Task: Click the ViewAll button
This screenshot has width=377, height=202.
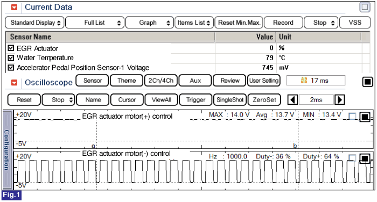Action: [x=162, y=99]
